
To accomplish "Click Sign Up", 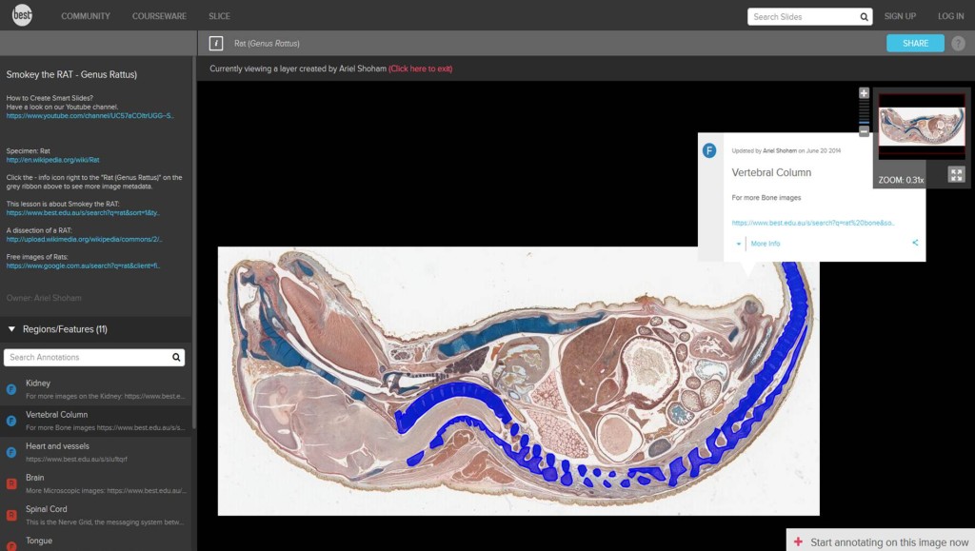I will pyautogui.click(x=900, y=16).
